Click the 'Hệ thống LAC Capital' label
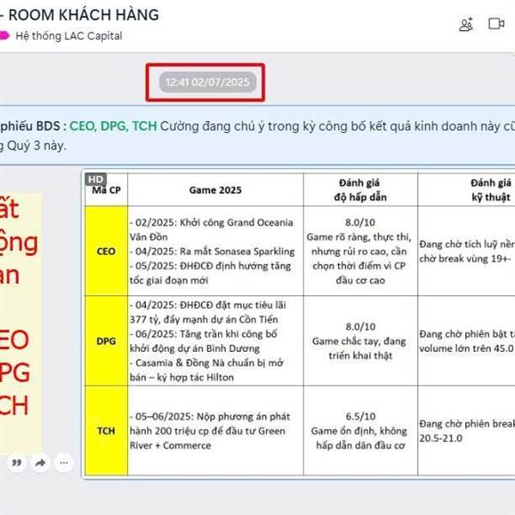This screenshot has width=515, height=515. coord(69,35)
